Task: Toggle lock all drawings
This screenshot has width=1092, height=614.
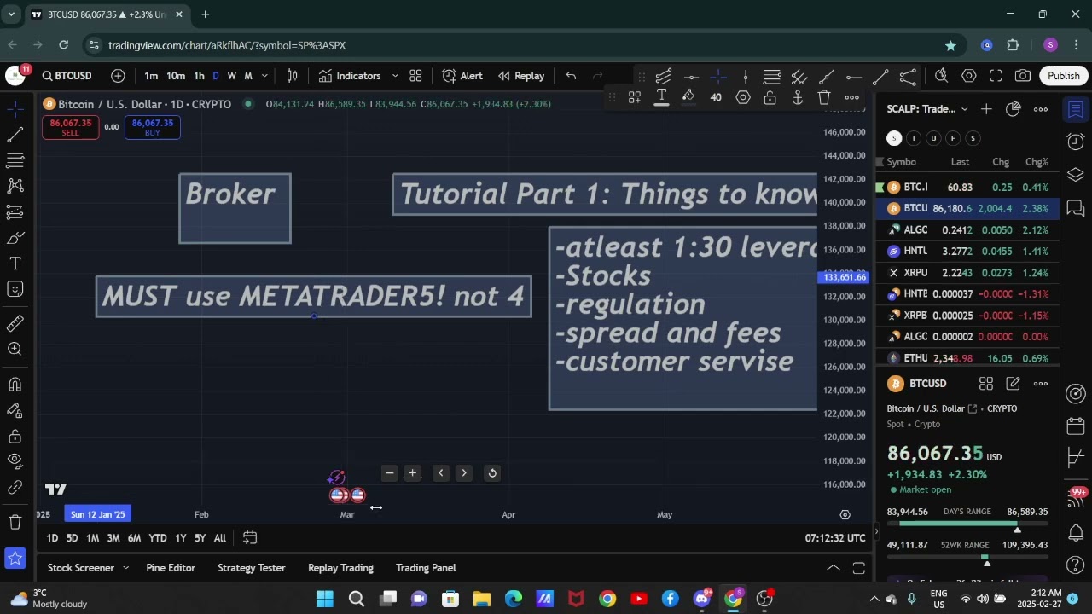Action: (x=15, y=437)
